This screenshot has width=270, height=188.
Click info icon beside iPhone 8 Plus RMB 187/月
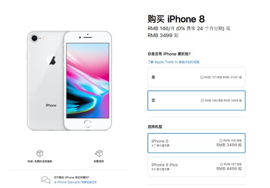click(x=221, y=164)
